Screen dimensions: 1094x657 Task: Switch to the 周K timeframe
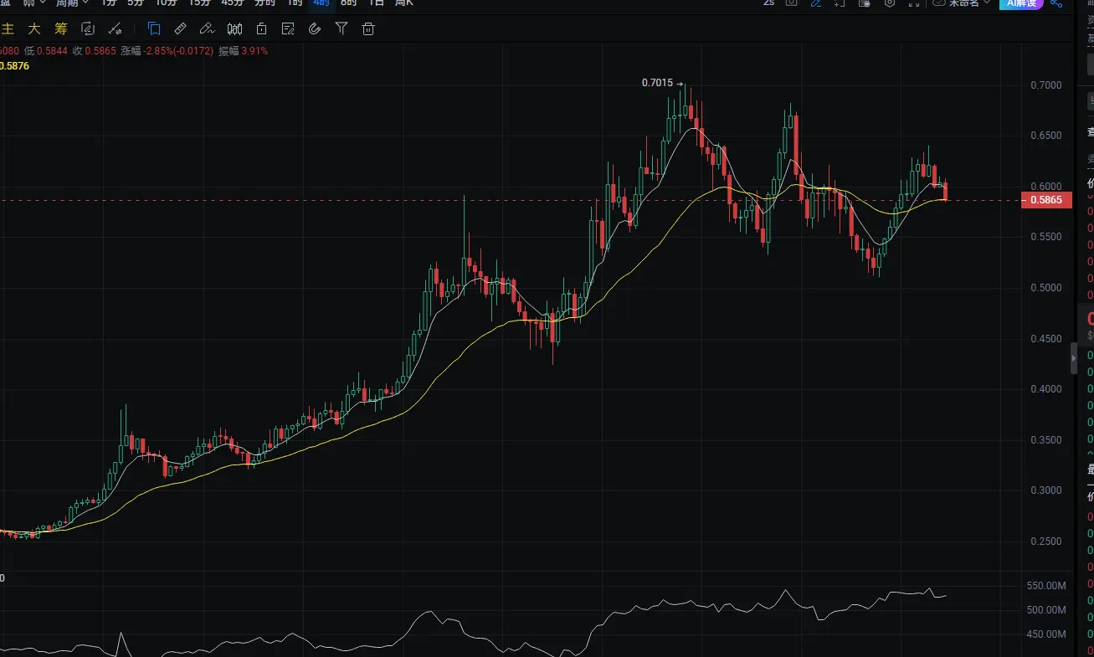403,3
